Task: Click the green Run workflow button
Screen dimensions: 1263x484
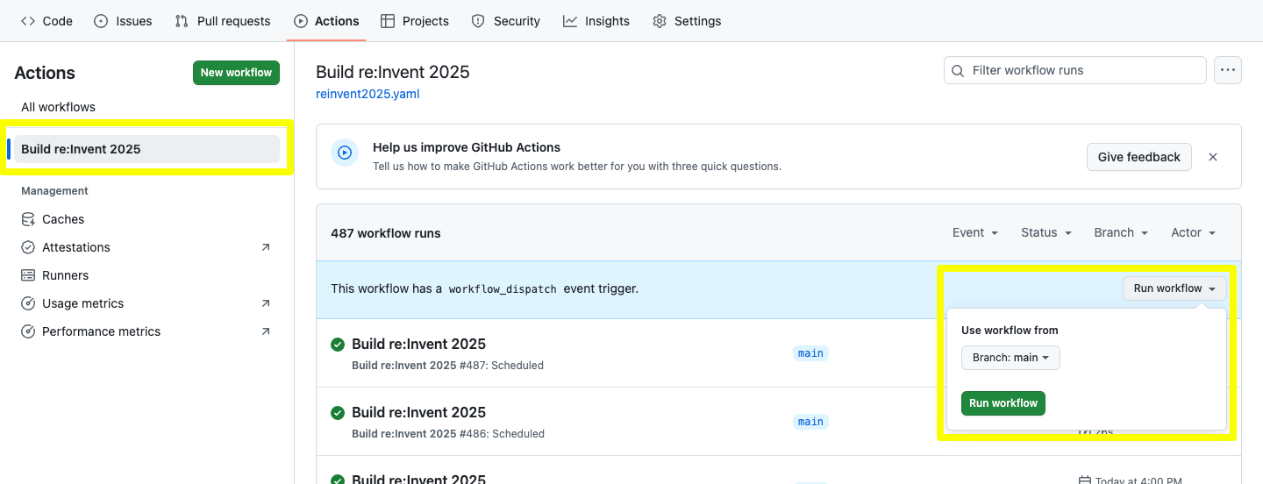Action: tap(1003, 403)
